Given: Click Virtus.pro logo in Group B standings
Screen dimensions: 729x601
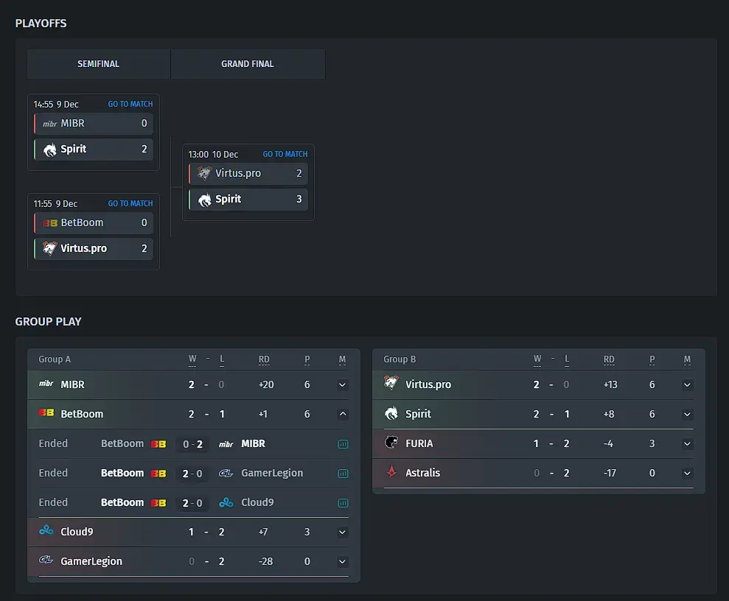Looking at the screenshot, I should [x=391, y=383].
